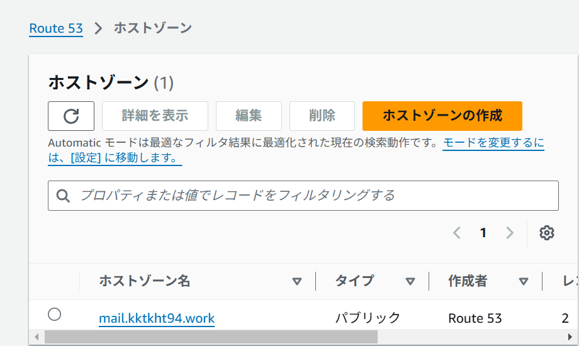Click パブリック type cell

click(368, 318)
